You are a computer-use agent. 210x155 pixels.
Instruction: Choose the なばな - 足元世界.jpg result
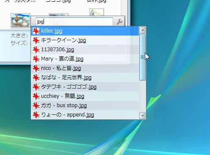[x=85, y=77]
